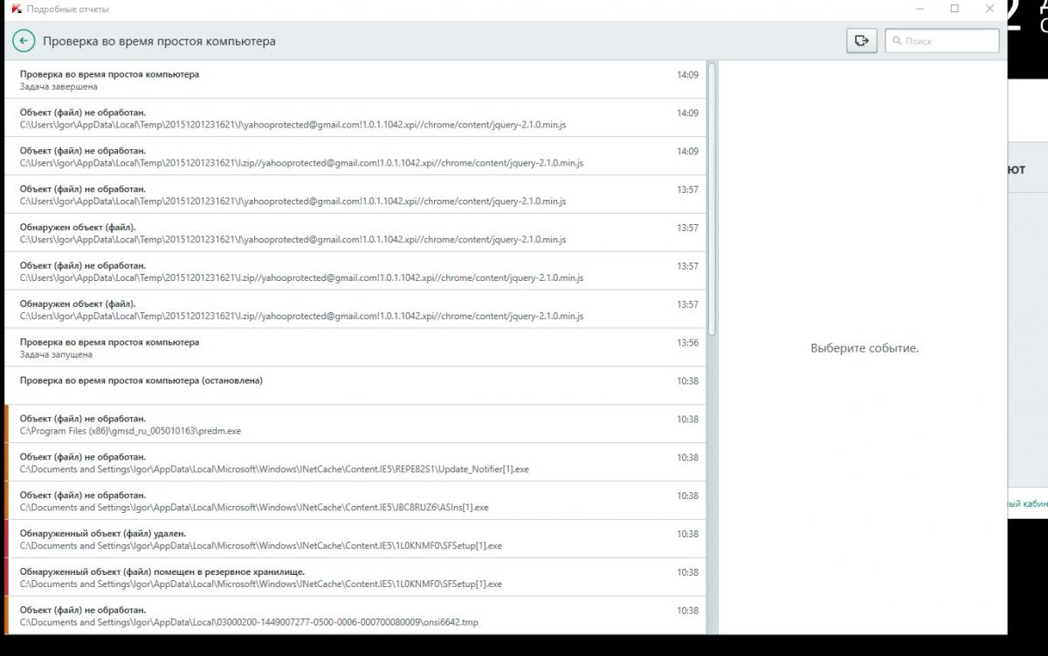Viewport: 1048px width, 656px height.
Task: Focus the Поиск search field
Action: [941, 41]
